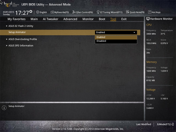Viewport: 176px width, 132px height.
Task: Go to the Advanced tab
Action: tap(70, 19)
